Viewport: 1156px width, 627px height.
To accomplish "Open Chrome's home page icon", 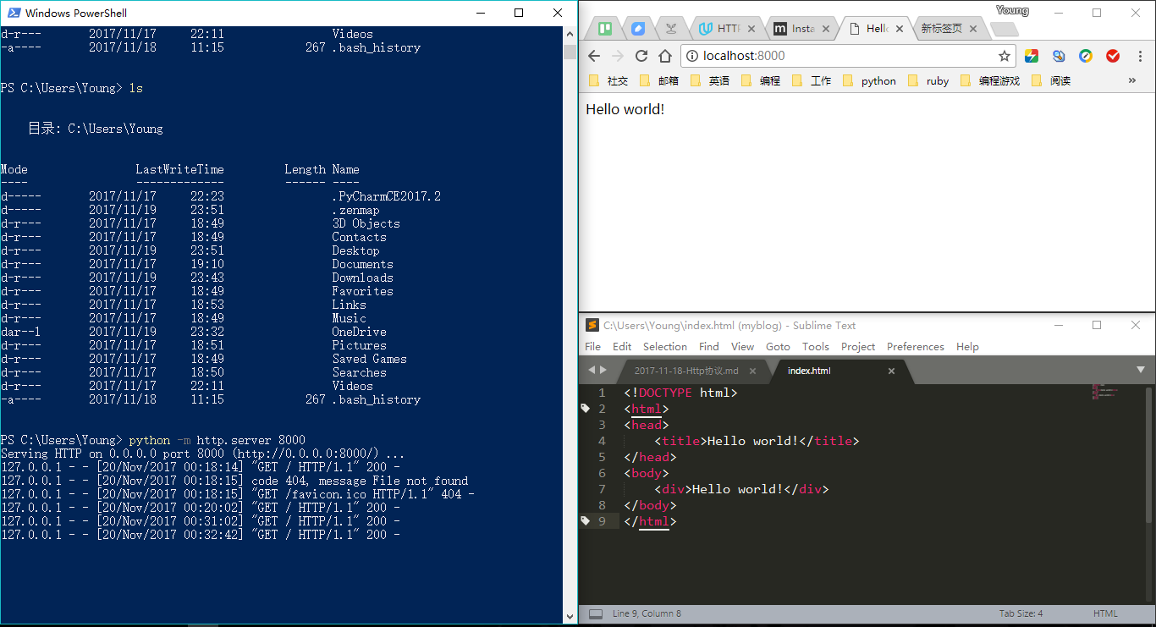I will (665, 56).
